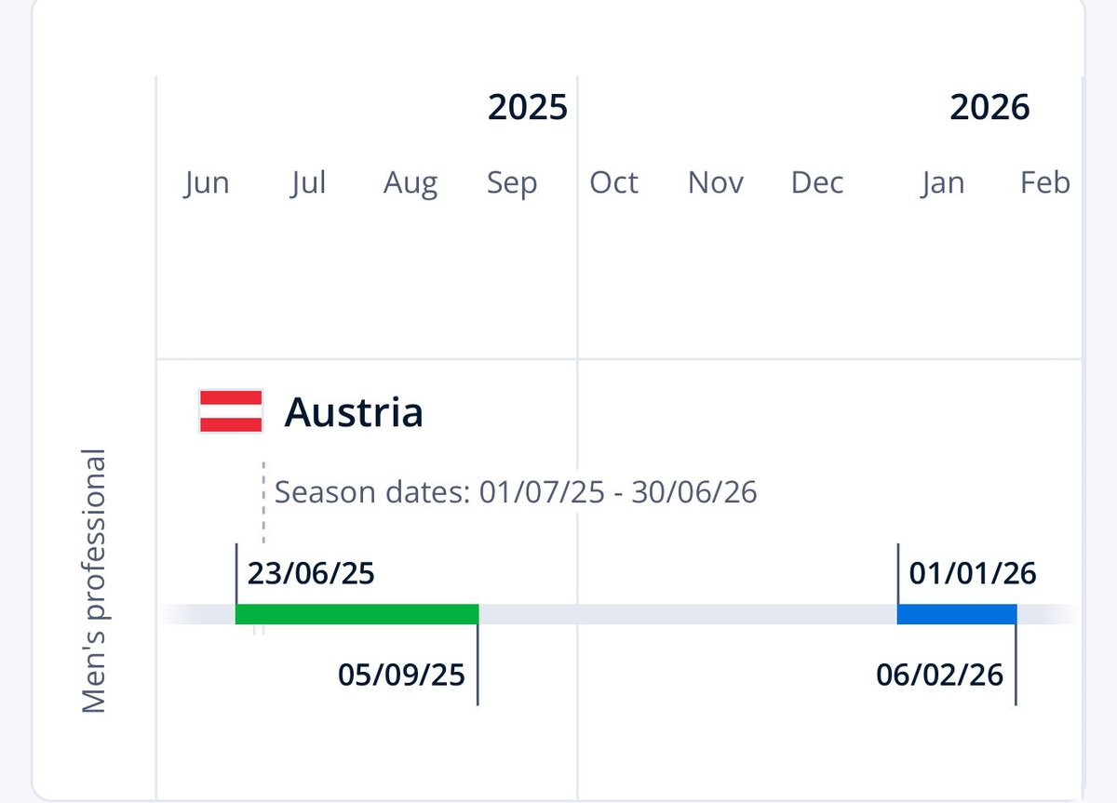
Task: Click the 05/09/25 end date label
Action: click(x=401, y=674)
